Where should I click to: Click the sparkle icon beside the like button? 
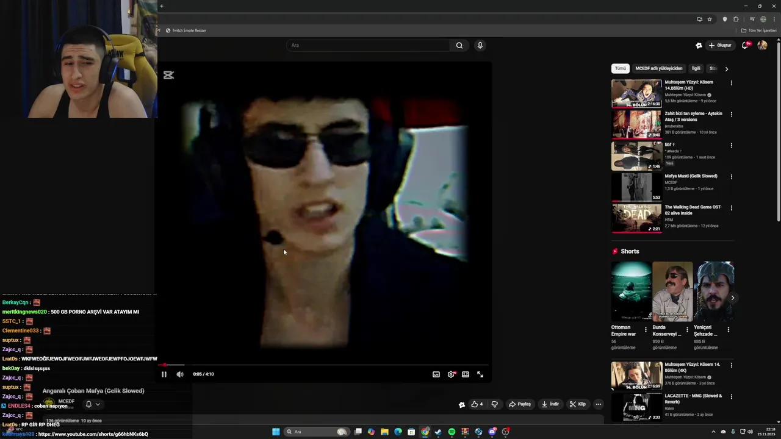click(x=462, y=404)
